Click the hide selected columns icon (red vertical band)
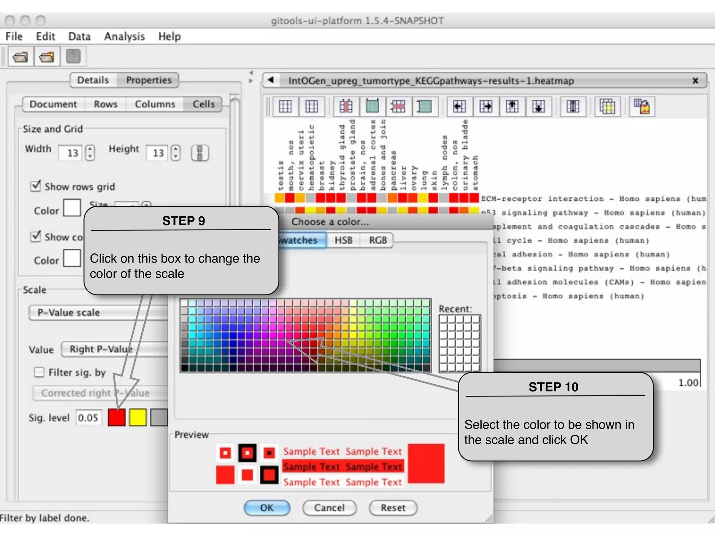This screenshot has width=715, height=536. [x=346, y=106]
